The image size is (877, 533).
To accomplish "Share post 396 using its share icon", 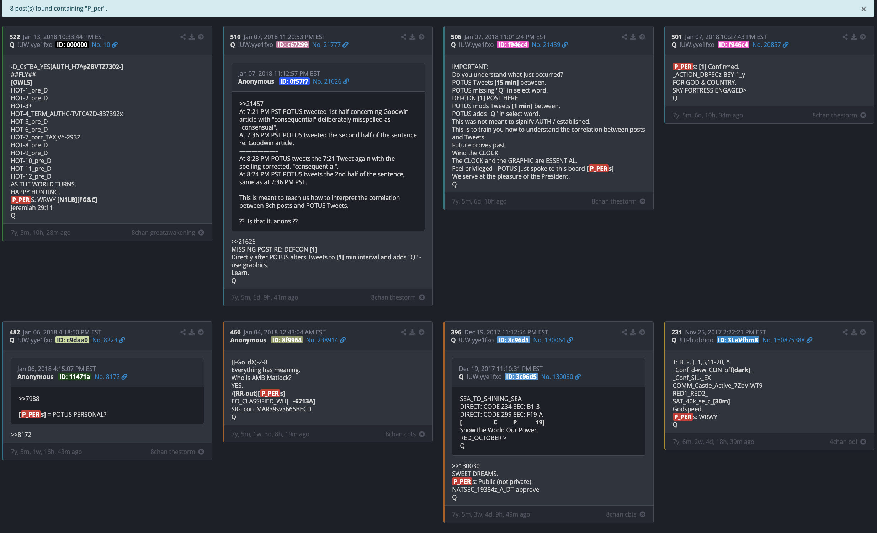I will point(624,332).
